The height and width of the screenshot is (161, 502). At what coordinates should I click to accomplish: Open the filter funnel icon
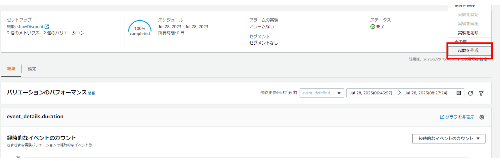pyautogui.click(x=481, y=93)
